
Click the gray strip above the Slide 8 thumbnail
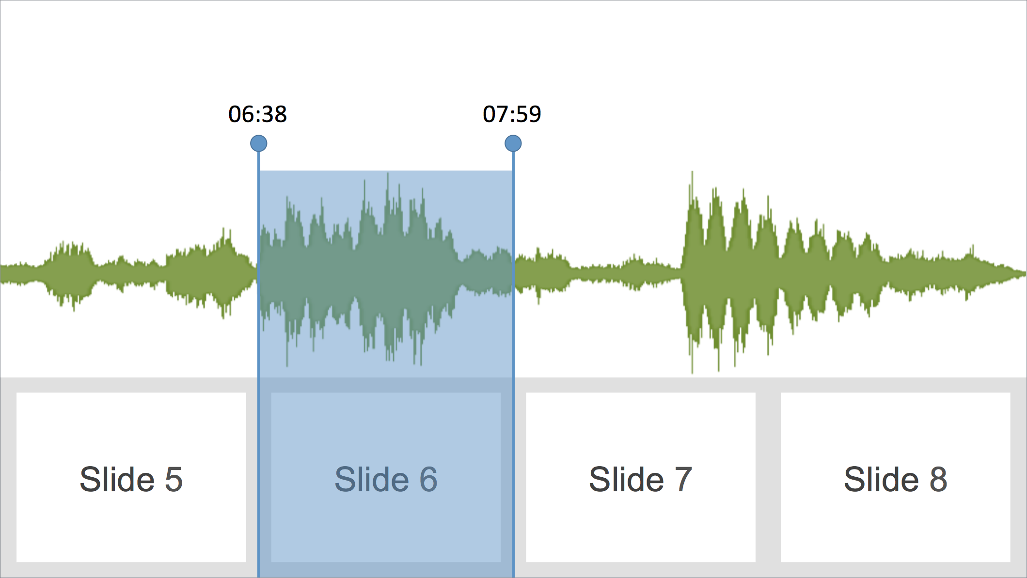pyautogui.click(x=896, y=385)
